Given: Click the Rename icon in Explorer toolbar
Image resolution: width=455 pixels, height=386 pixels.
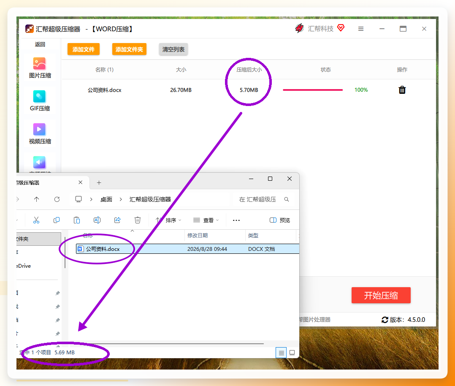Looking at the screenshot, I should point(97,220).
